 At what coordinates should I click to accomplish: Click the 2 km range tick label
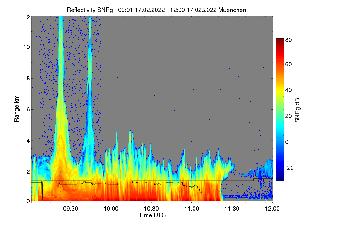(x=28, y=172)
